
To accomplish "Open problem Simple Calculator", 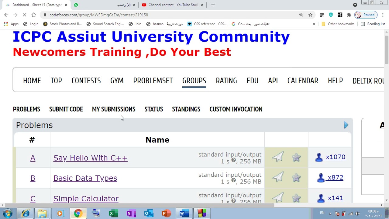I will 86,199.
